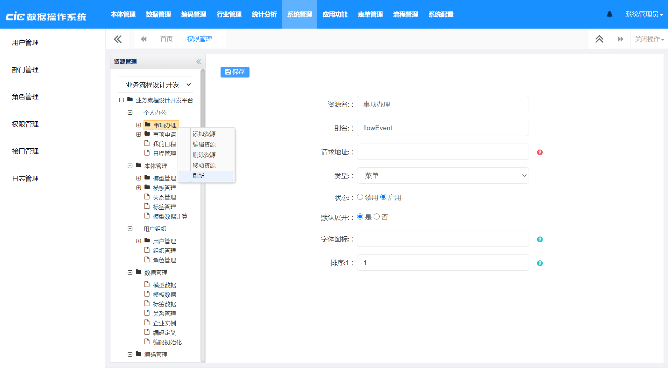
Task: Click the tab scroll-right forward icon
Action: point(620,39)
